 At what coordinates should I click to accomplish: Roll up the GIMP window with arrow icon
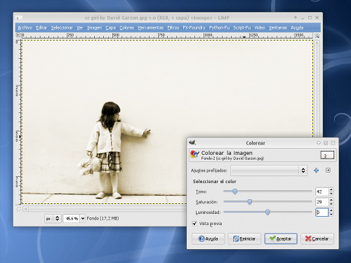pos(296,18)
